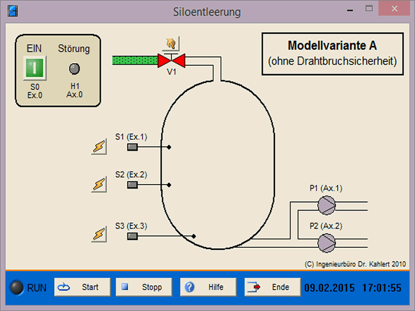
Task: Click the S1 sensor gray block
Action: tap(133, 147)
